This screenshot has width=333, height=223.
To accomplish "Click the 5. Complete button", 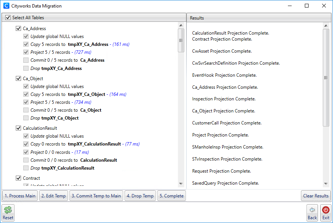I will pos(172,196).
